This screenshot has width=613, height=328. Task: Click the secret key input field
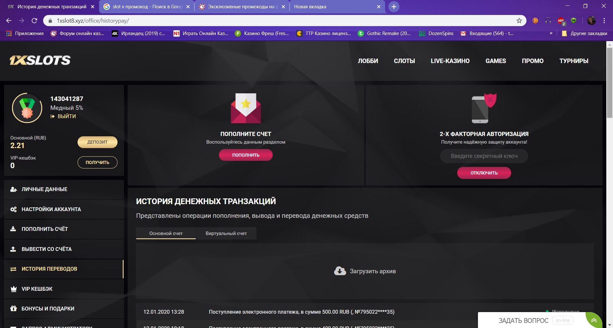(x=484, y=156)
